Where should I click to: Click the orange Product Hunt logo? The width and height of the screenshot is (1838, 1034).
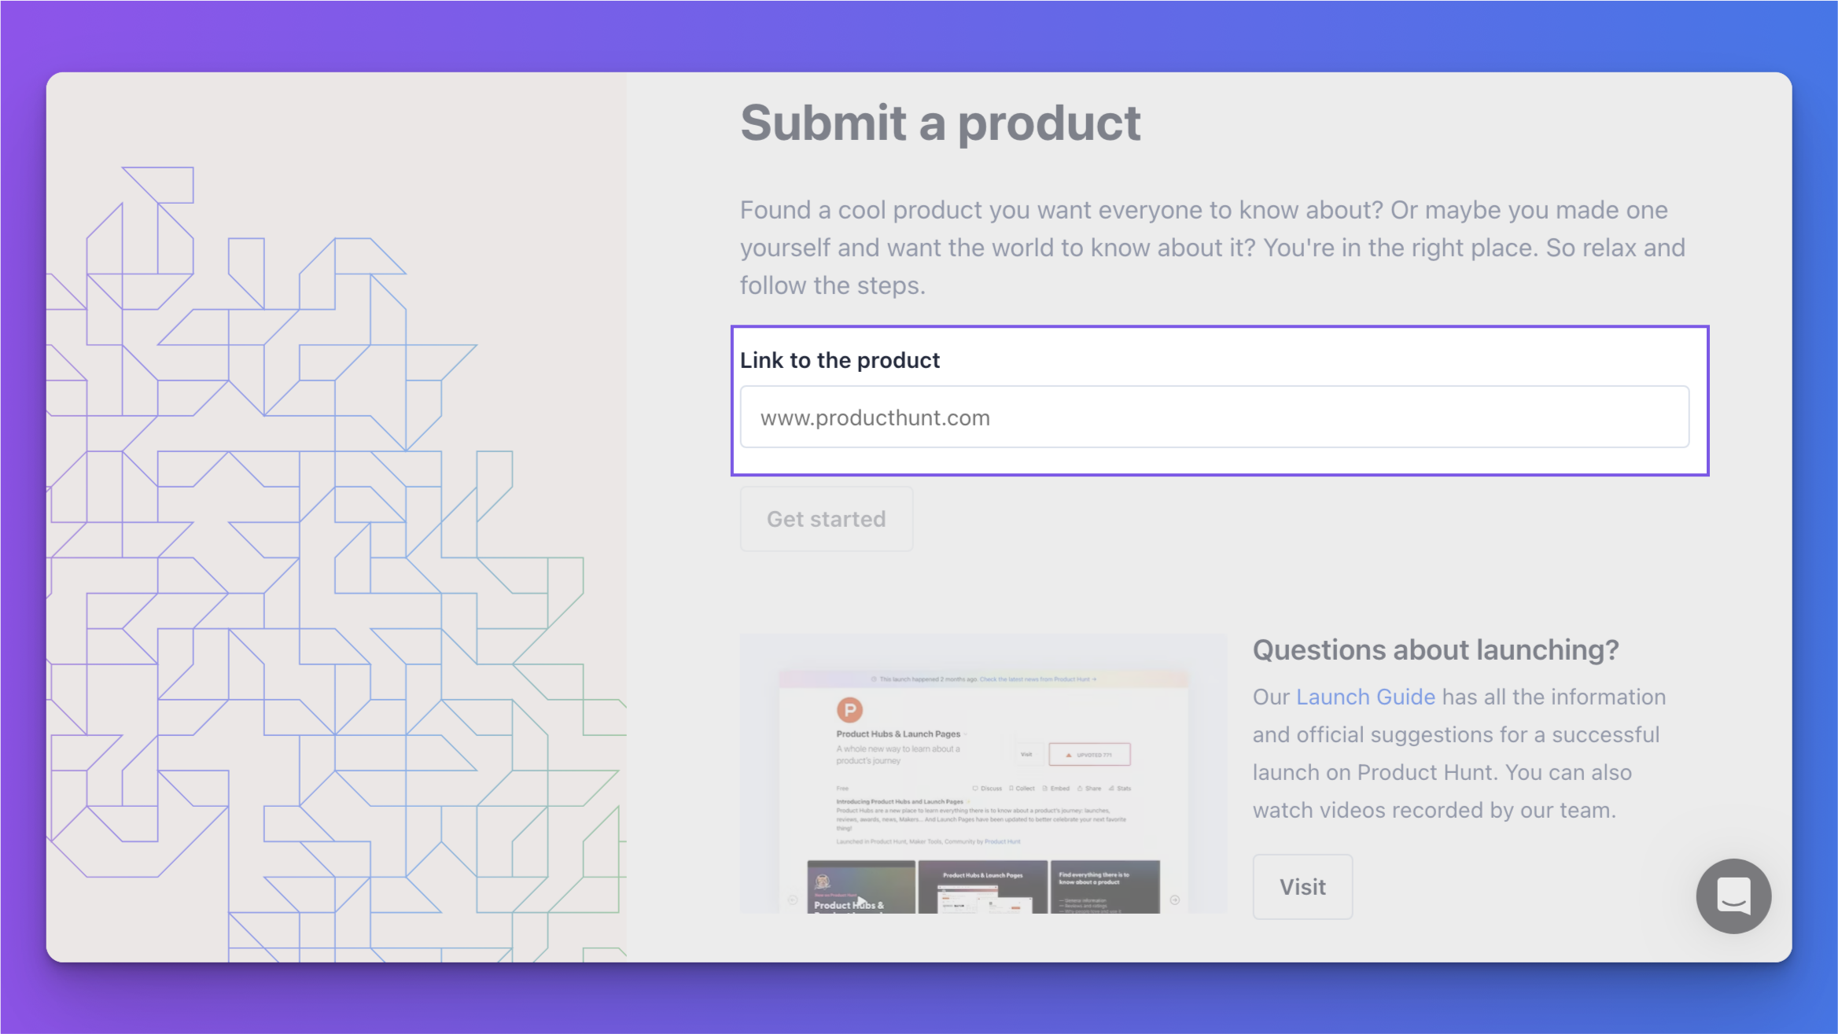(849, 710)
